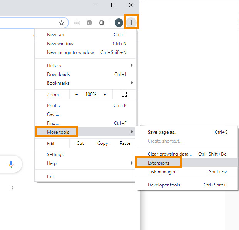Image resolution: width=239 pixels, height=230 pixels.
Task: Click the fullscreen zoom icon
Action: tap(124, 94)
